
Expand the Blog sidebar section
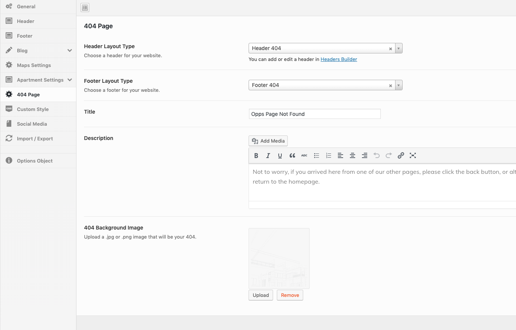(x=70, y=50)
